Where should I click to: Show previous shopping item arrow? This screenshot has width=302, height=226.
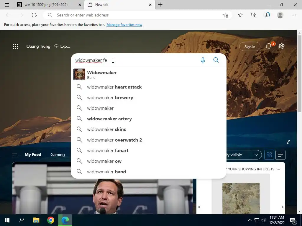[199, 207]
